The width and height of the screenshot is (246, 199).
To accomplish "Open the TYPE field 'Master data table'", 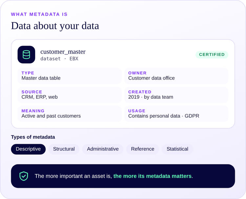I will point(70,76).
